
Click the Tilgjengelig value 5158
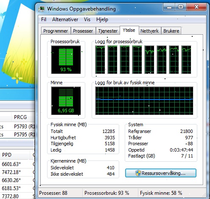tap(110, 144)
